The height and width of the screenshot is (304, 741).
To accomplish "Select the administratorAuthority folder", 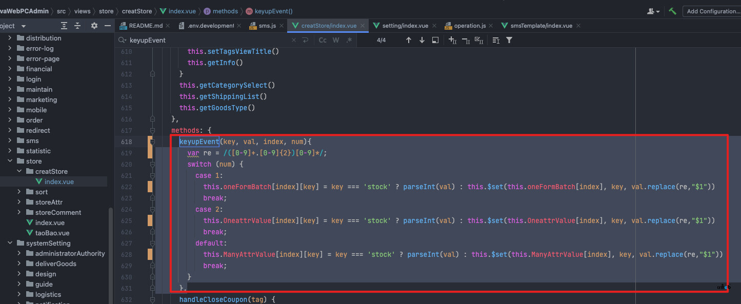I will [x=70, y=253].
